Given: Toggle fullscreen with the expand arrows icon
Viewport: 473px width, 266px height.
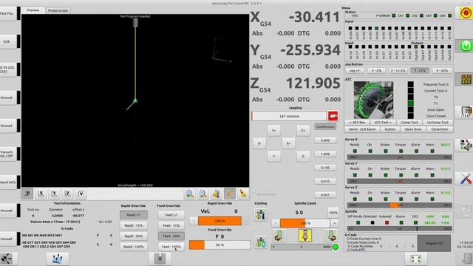Looking at the screenshot, I should 415,259.
